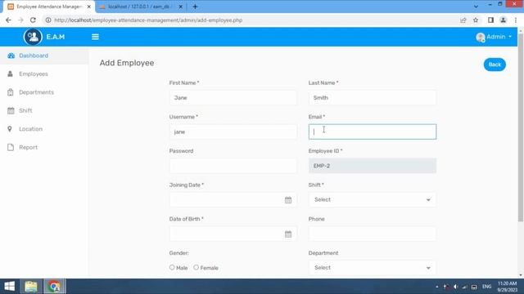Click the share page icon
524x294 pixels.
coord(463,20)
